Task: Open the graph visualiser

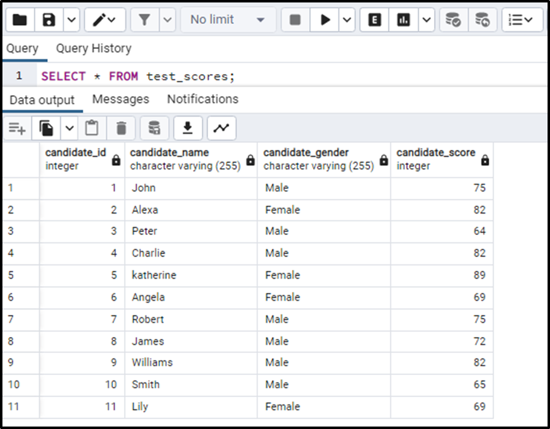Action: pos(221,128)
